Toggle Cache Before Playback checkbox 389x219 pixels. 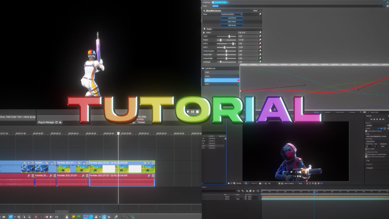click(366, 131)
